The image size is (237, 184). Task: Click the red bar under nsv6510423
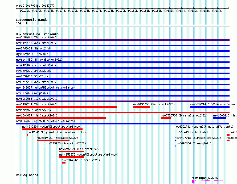point(53,140)
